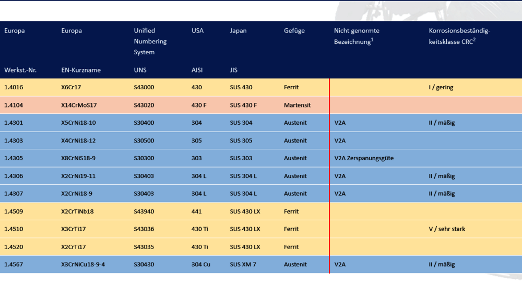Select material number 1.4567

(x=14, y=264)
